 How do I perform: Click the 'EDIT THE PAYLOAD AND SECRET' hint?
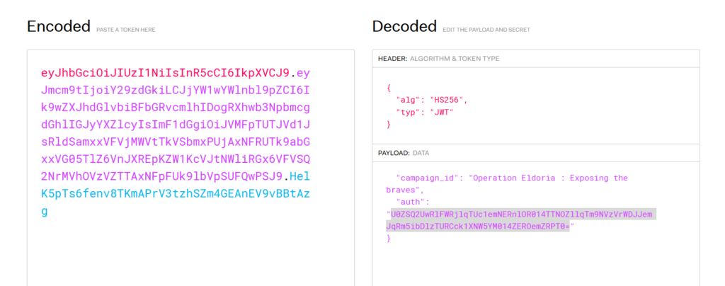(x=486, y=30)
